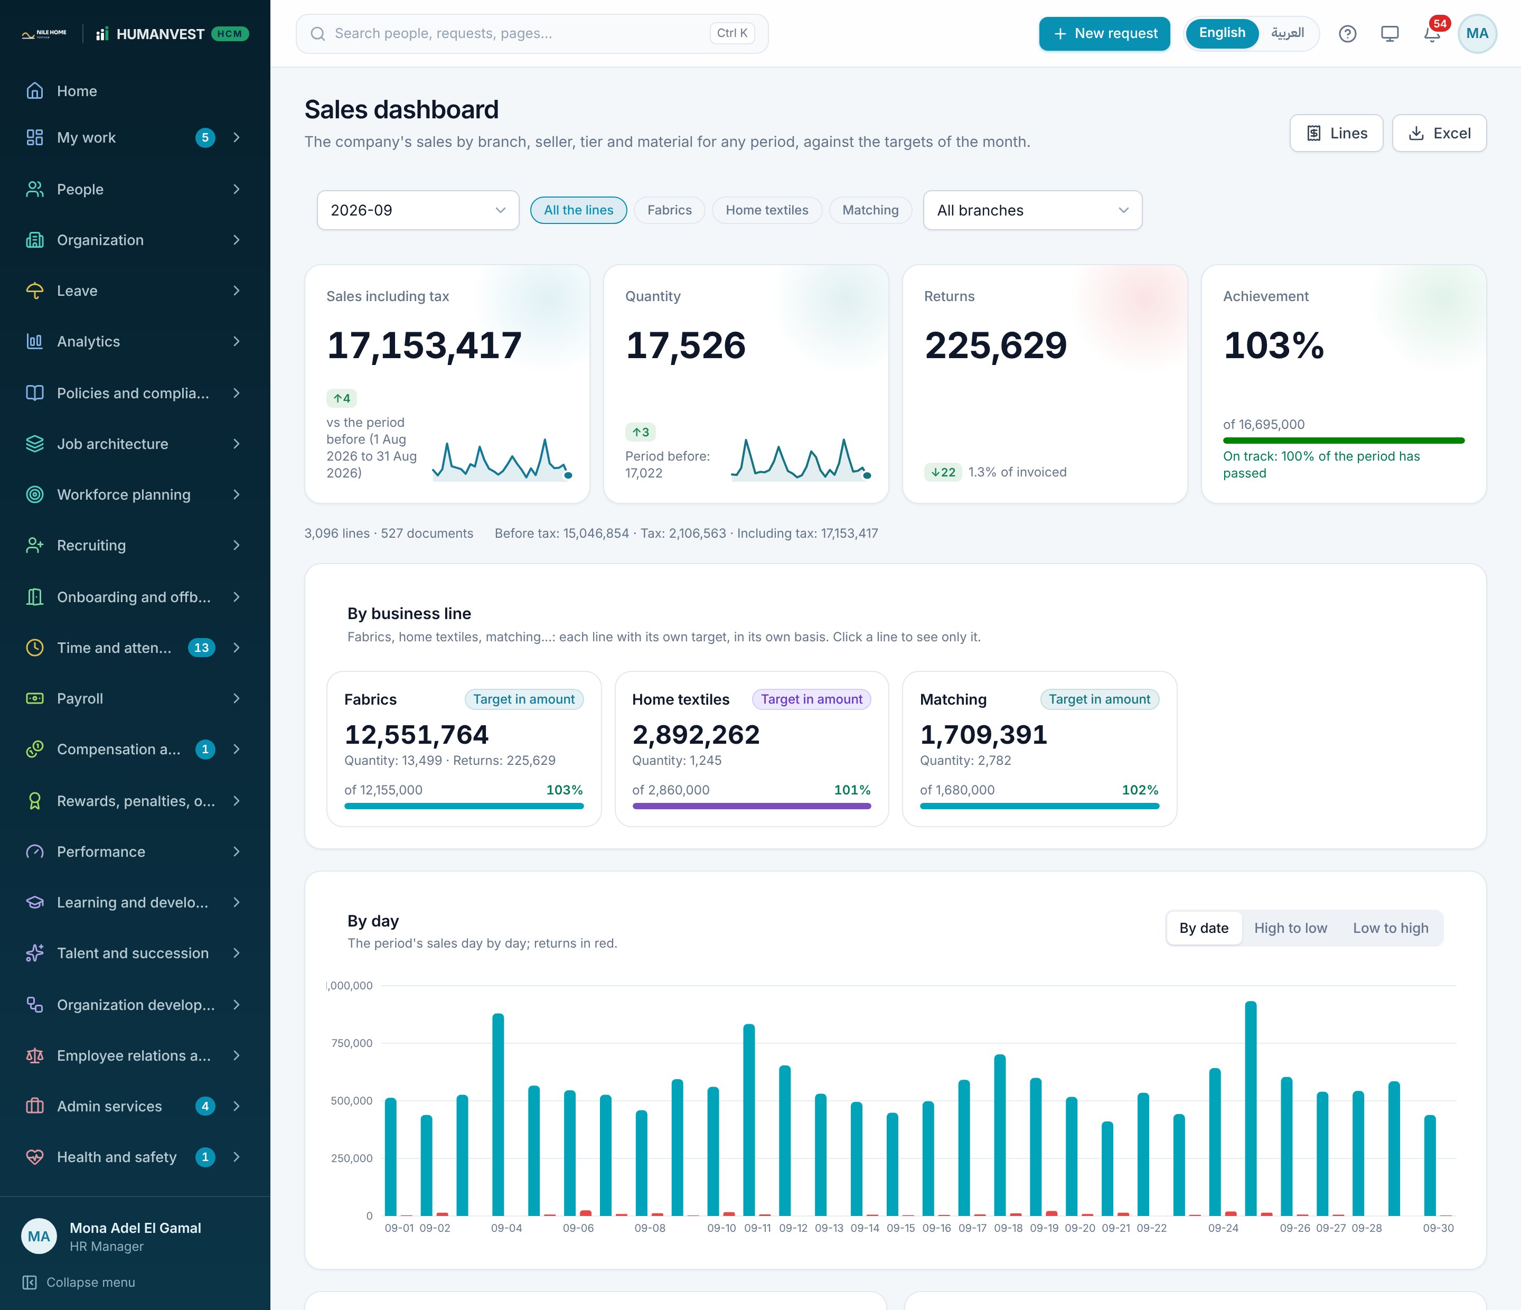
Task: Expand the Performance menu chevron
Action: coord(237,852)
